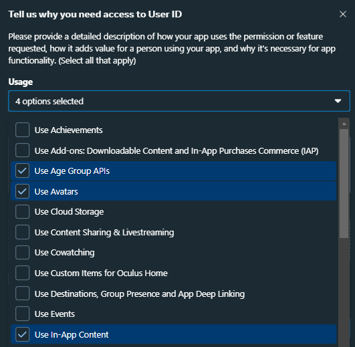Click the '4 options selected' combo box
The width and height of the screenshot is (355, 347).
(x=179, y=101)
